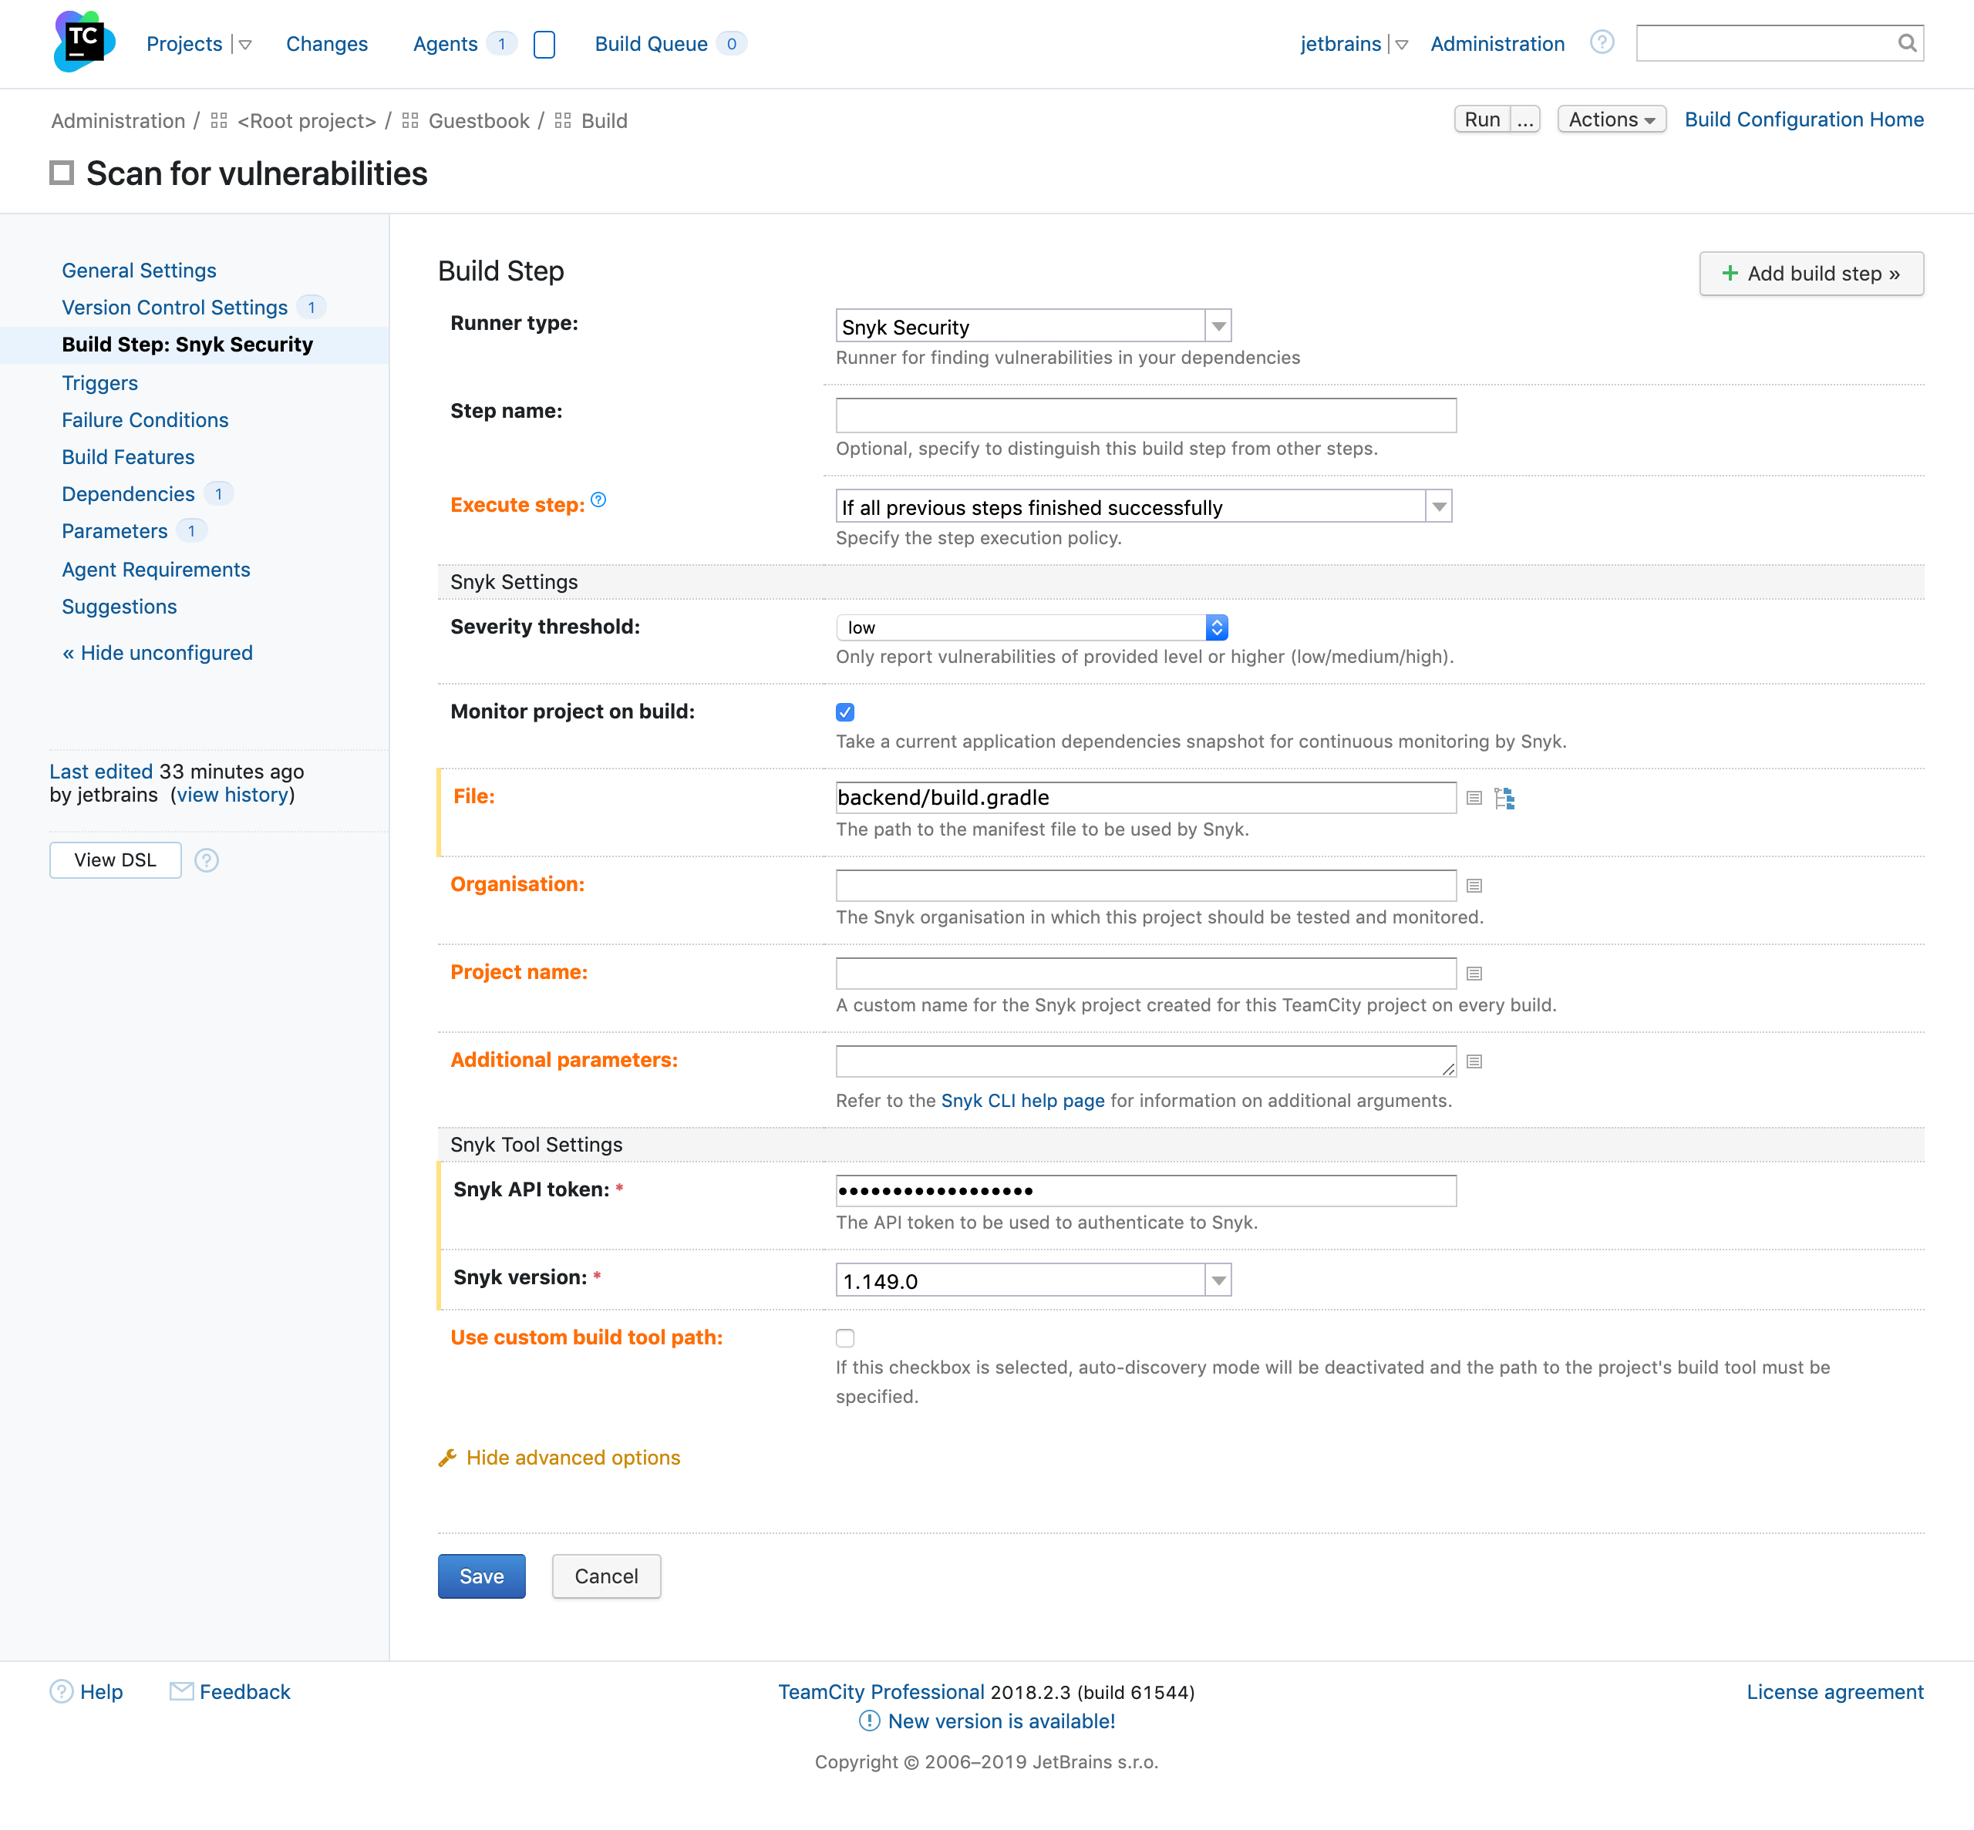This screenshot has width=1974, height=1830.
Task: Click the Feedback envelope icon
Action: (181, 1691)
